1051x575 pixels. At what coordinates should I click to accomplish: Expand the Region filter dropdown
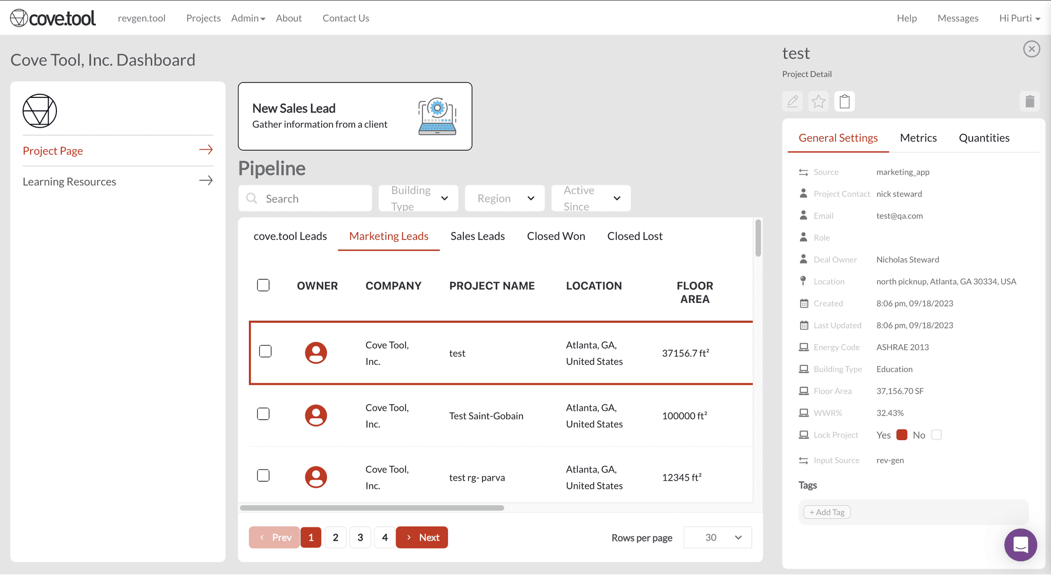click(x=505, y=198)
